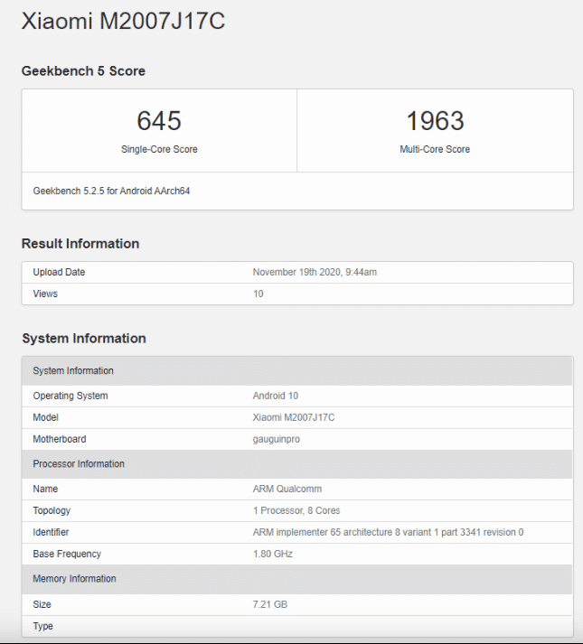Screen dimensions: 583x644
Task: Select the ARM Qualcomm processor name
Action: tap(287, 489)
